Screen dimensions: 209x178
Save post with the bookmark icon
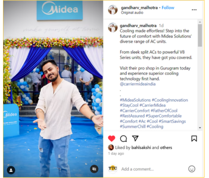(194, 138)
